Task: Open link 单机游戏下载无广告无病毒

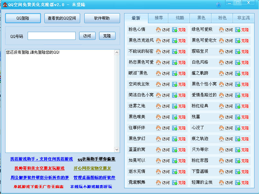Action: click(39, 187)
